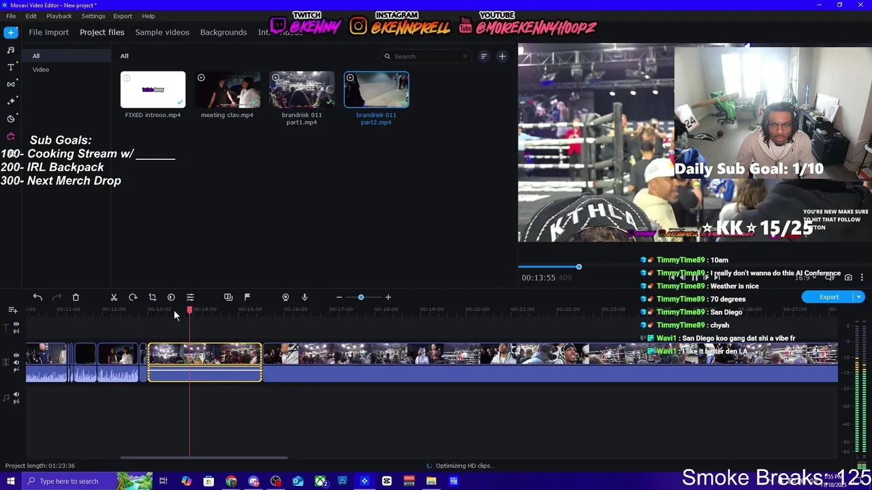The height and width of the screenshot is (490, 872).
Task: Select meeting clav.mp4 thumbnail
Action: [227, 90]
